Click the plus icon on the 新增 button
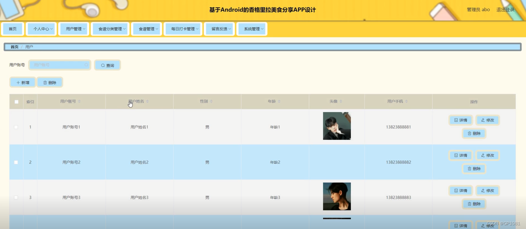 (18, 82)
